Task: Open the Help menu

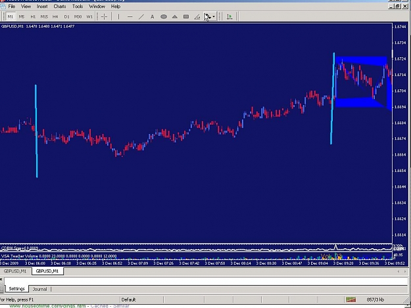Action: 116,7
